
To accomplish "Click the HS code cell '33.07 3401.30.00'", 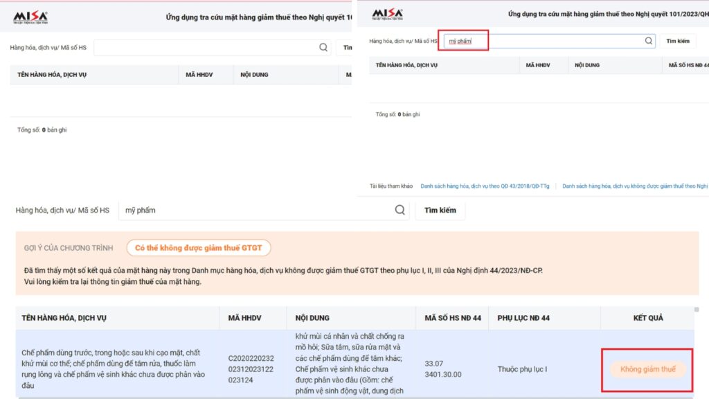I will 443,369.
